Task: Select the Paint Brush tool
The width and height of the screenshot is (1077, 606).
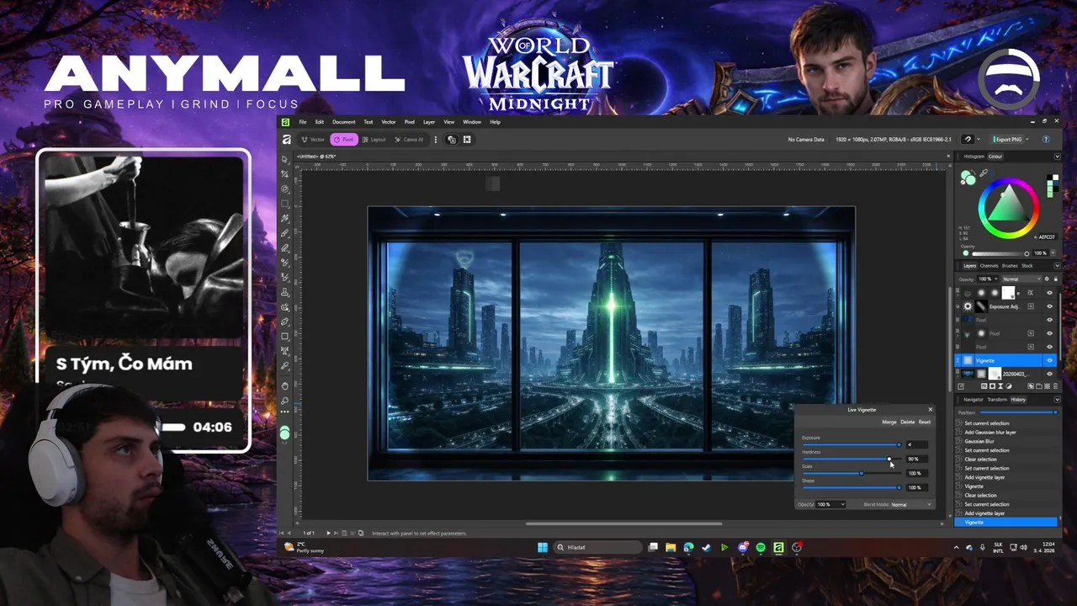Action: (x=285, y=234)
